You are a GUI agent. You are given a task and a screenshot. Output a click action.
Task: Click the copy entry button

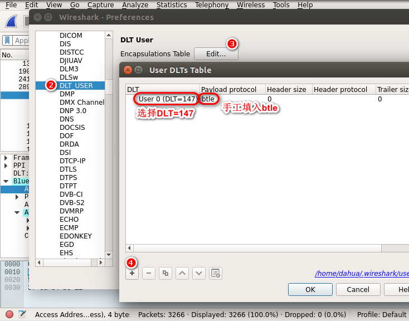[165, 273]
